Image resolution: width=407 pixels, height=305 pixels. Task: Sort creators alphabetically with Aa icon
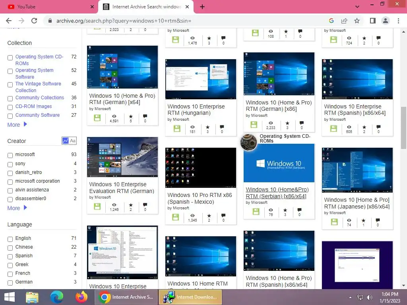click(73, 141)
